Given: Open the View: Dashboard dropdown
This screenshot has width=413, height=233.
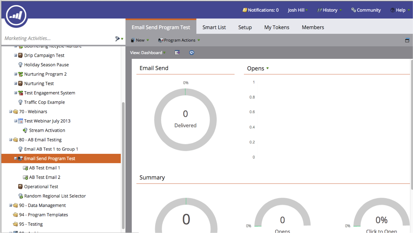Looking at the screenshot, I should (148, 53).
